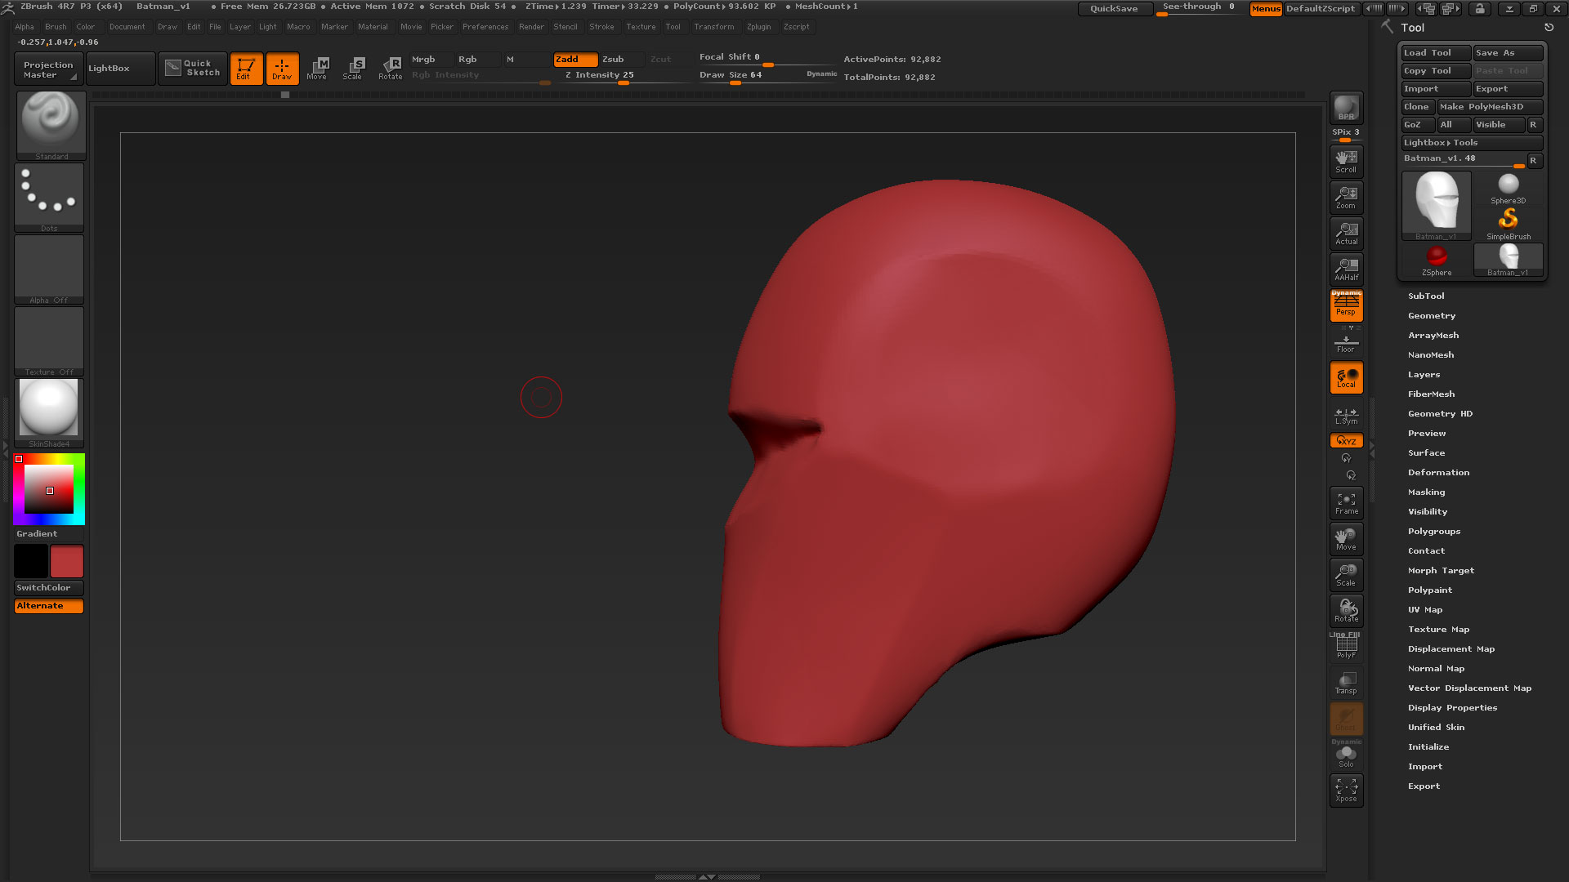Click the Frame mesh icon
The width and height of the screenshot is (1569, 882).
point(1346,503)
